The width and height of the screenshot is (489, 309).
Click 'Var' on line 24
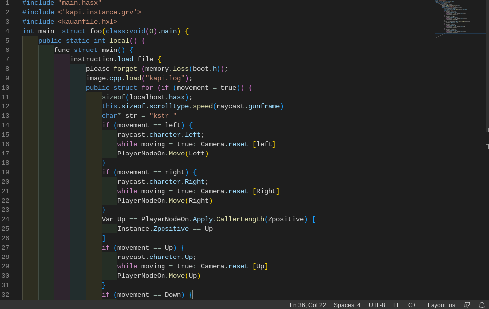(108, 219)
